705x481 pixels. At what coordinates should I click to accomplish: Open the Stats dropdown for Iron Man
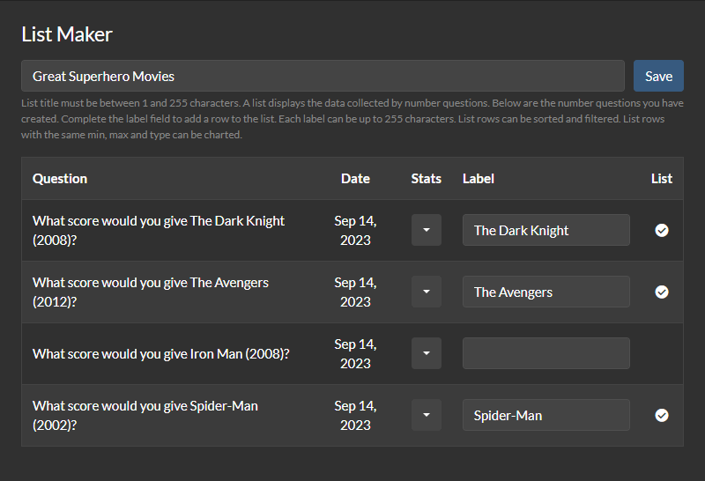click(x=427, y=353)
